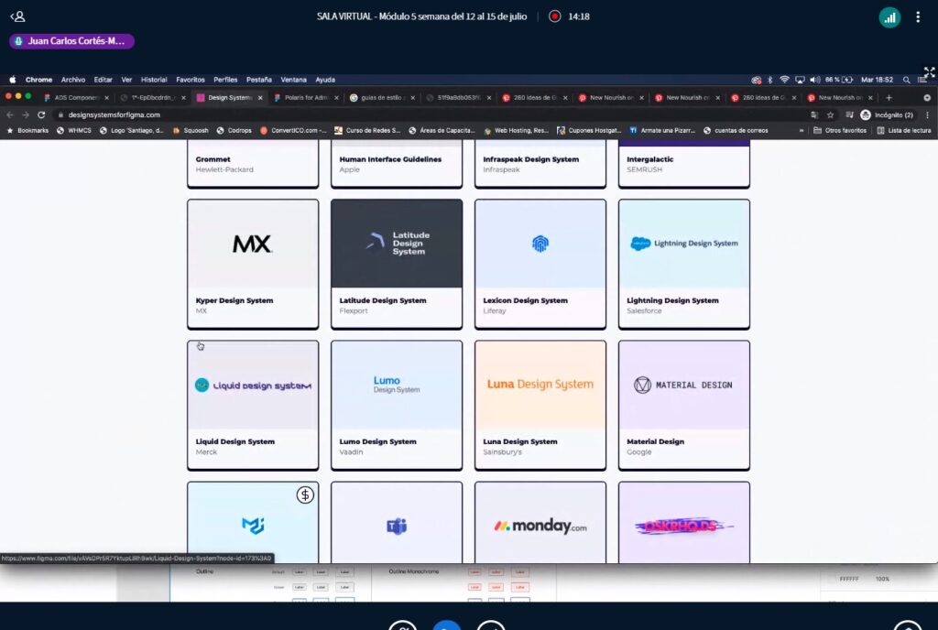Open the Chrome application menu
Viewport: 938px width, 630px height.
coord(38,80)
